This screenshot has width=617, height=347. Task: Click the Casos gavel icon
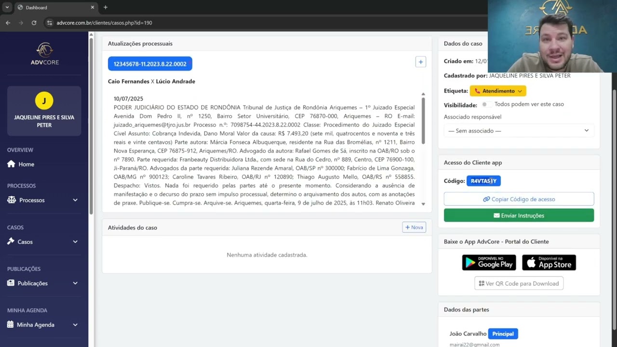[11, 241]
